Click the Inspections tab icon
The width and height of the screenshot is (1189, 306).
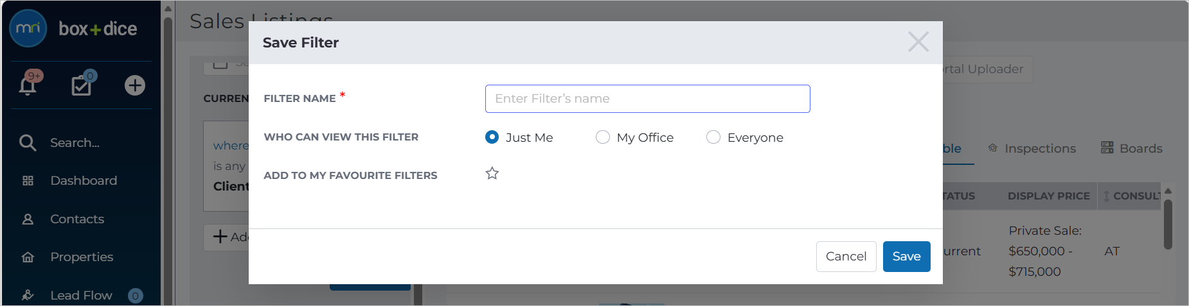tap(993, 148)
